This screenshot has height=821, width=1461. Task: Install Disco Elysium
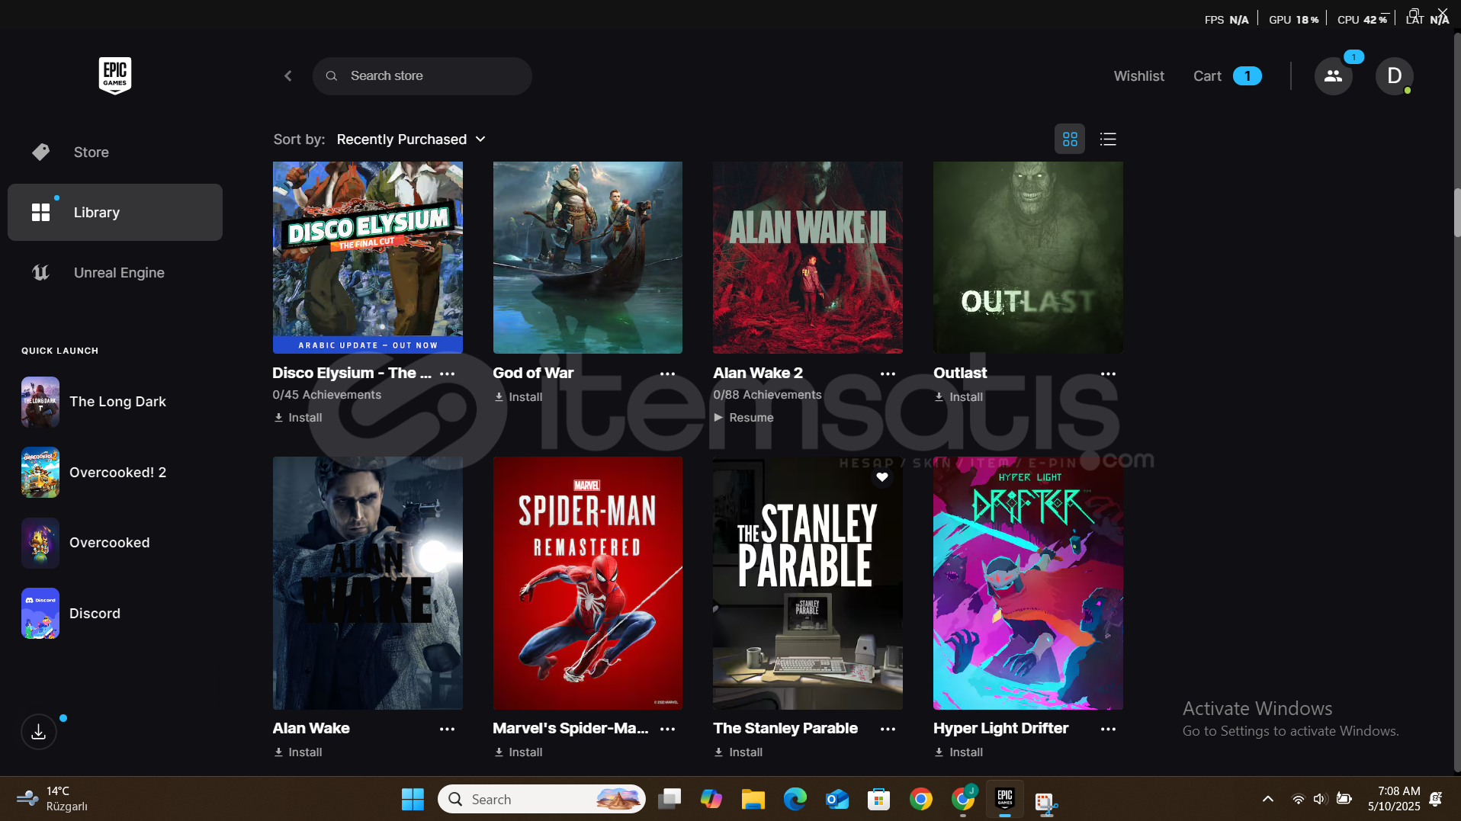[x=298, y=418]
